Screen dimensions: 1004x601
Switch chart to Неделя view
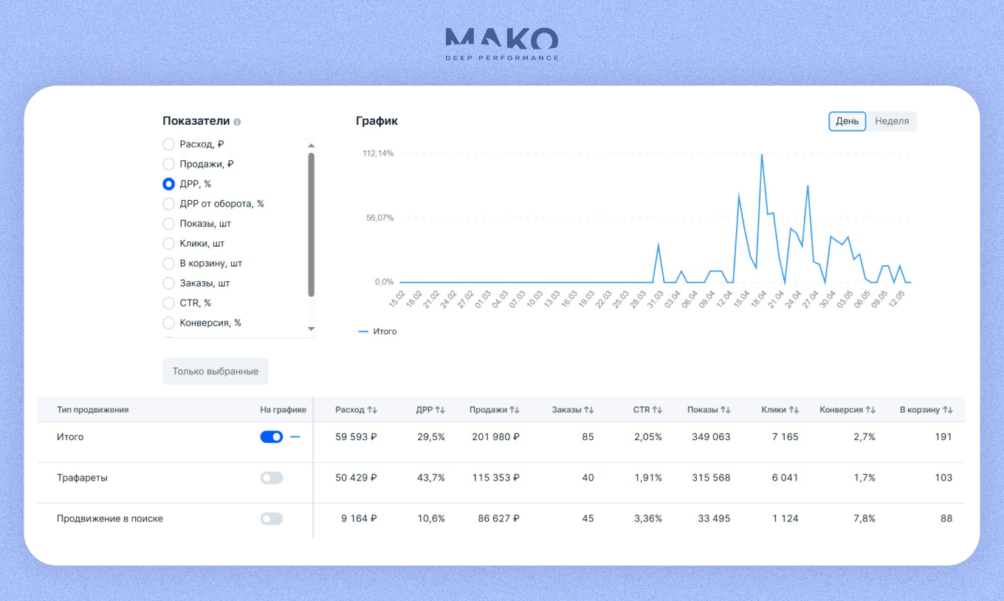click(x=892, y=121)
